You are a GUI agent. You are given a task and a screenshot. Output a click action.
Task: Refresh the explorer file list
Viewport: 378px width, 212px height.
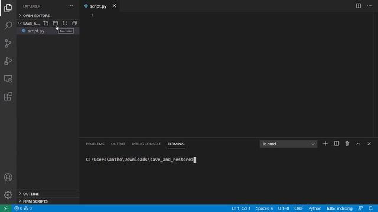click(65, 23)
